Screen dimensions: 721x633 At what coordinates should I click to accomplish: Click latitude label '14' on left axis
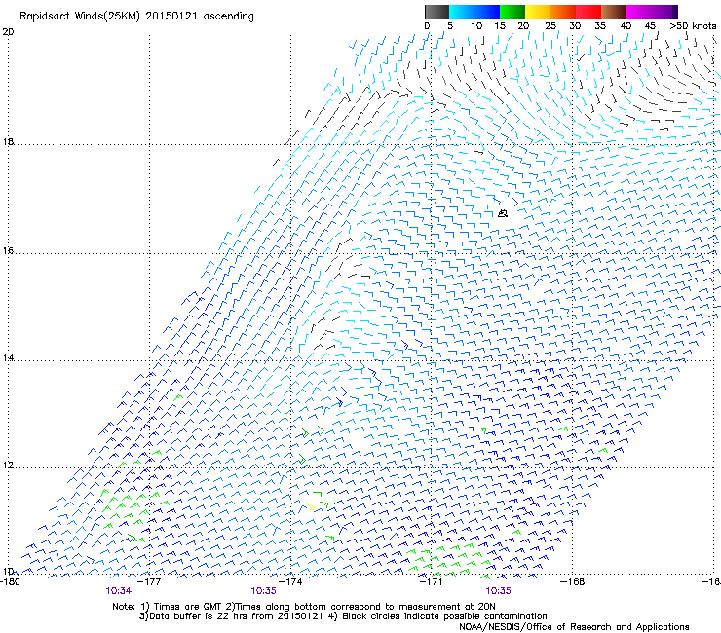click(8, 357)
